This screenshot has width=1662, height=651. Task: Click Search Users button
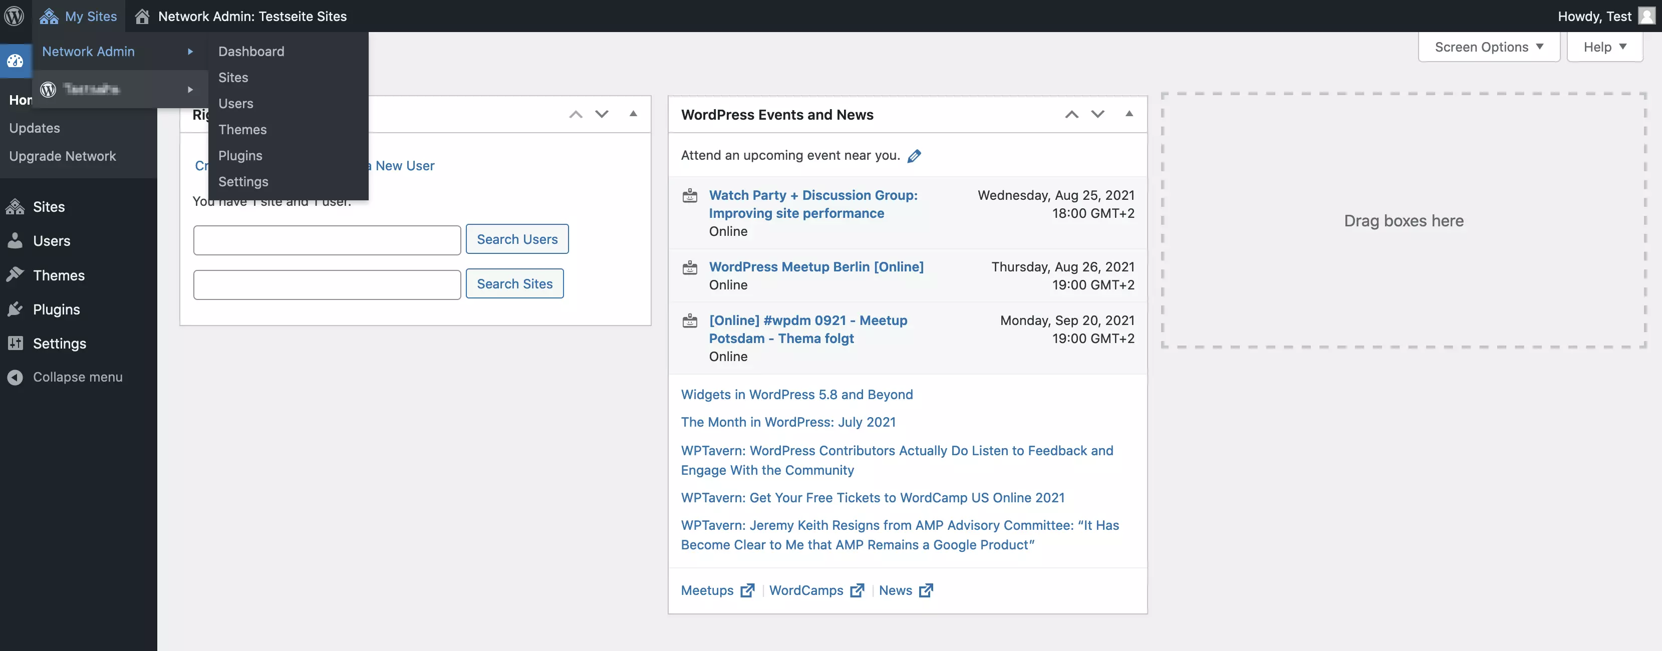516,238
